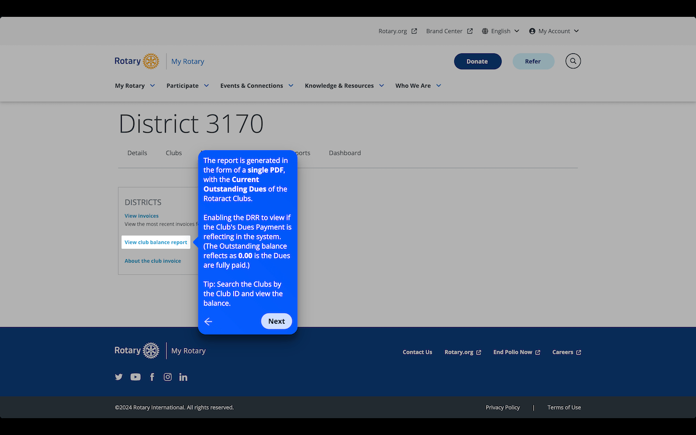
Task: Open the Privacy Policy link
Action: [502, 408]
